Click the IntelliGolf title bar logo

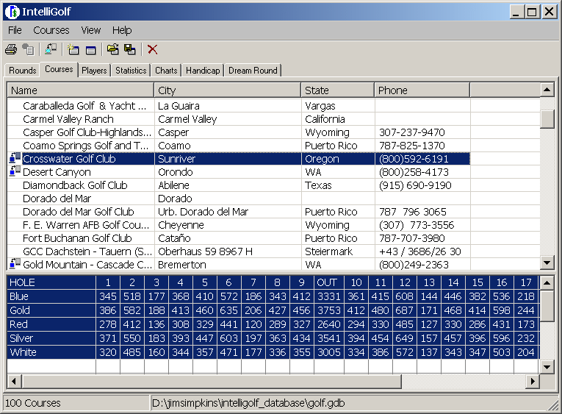point(12,12)
